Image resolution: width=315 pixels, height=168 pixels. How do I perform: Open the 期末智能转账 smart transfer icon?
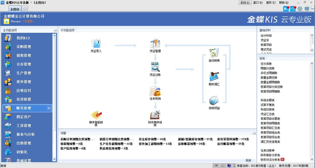point(96,115)
